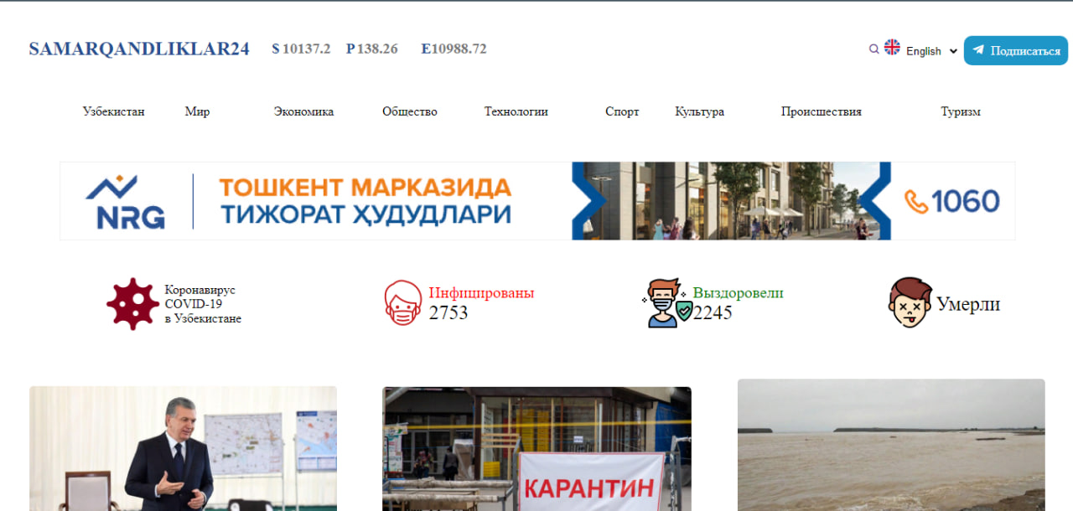Open the Туризм menu item

pyautogui.click(x=961, y=111)
